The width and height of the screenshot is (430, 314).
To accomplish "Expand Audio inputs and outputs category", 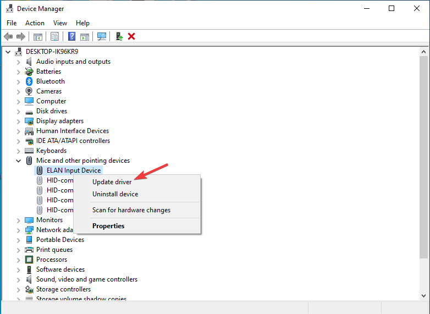I will [x=18, y=62].
